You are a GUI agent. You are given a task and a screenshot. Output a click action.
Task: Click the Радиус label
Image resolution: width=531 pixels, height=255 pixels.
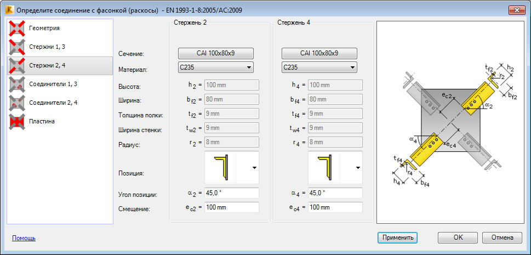129,145
